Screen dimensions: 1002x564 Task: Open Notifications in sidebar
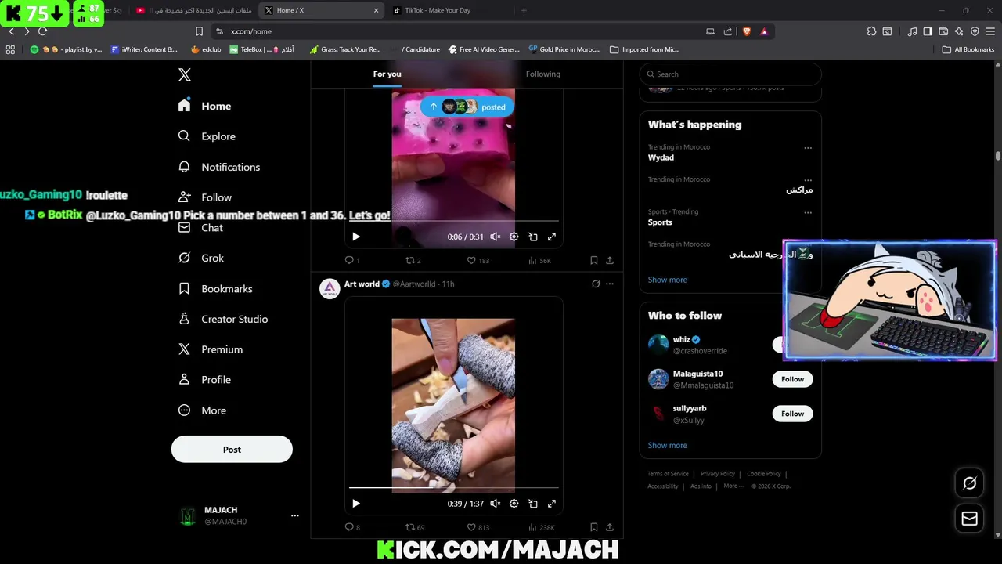218,167
